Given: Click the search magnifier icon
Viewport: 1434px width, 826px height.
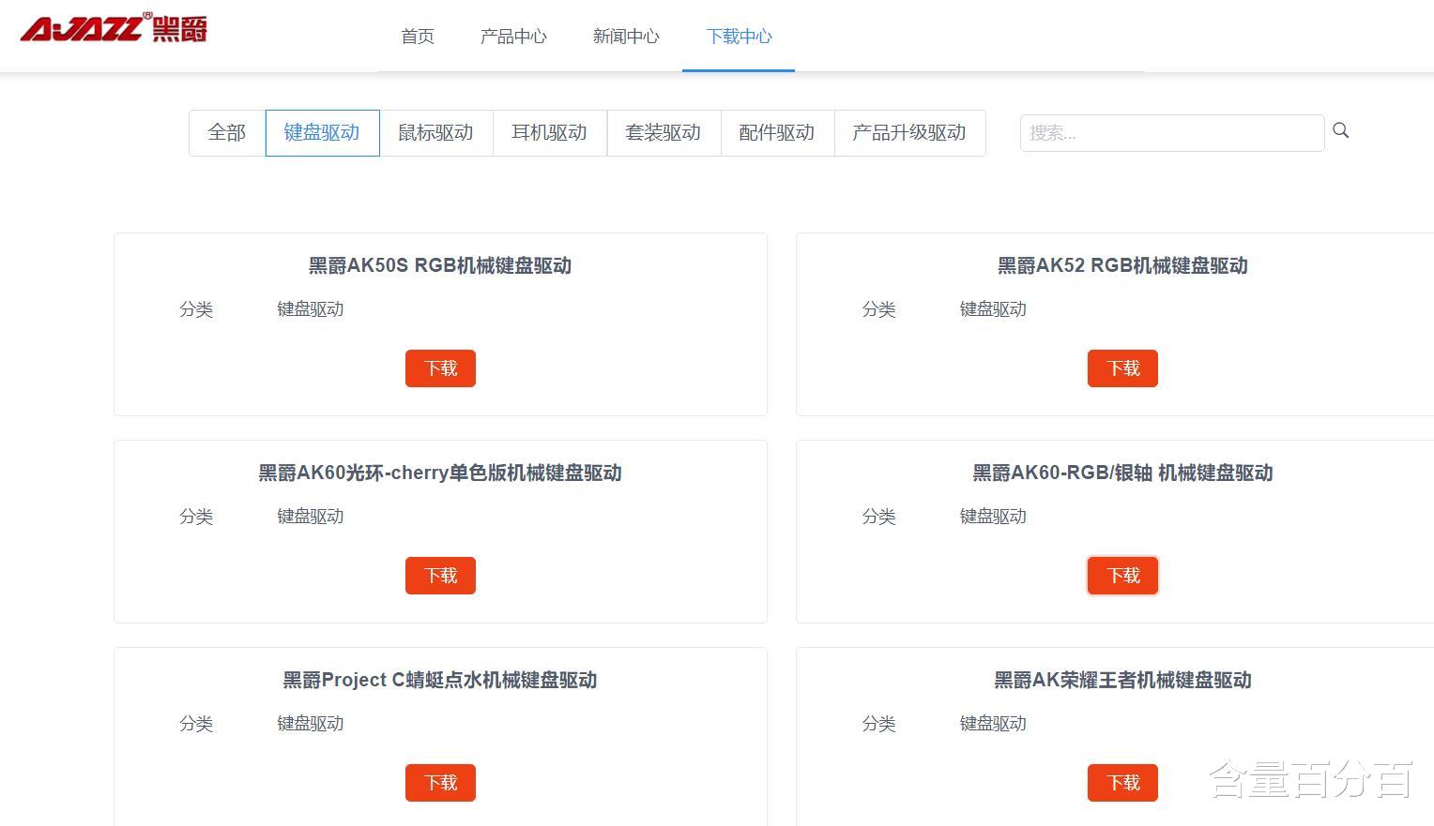Looking at the screenshot, I should point(1340,130).
